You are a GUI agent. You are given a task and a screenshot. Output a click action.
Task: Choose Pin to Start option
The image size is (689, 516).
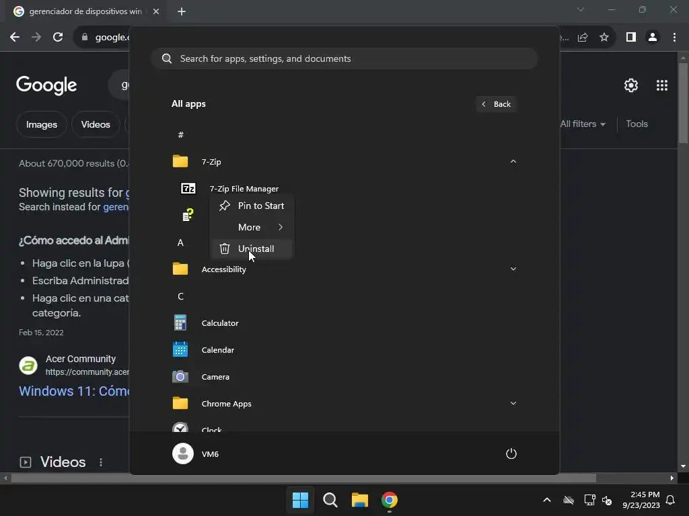[x=252, y=206]
